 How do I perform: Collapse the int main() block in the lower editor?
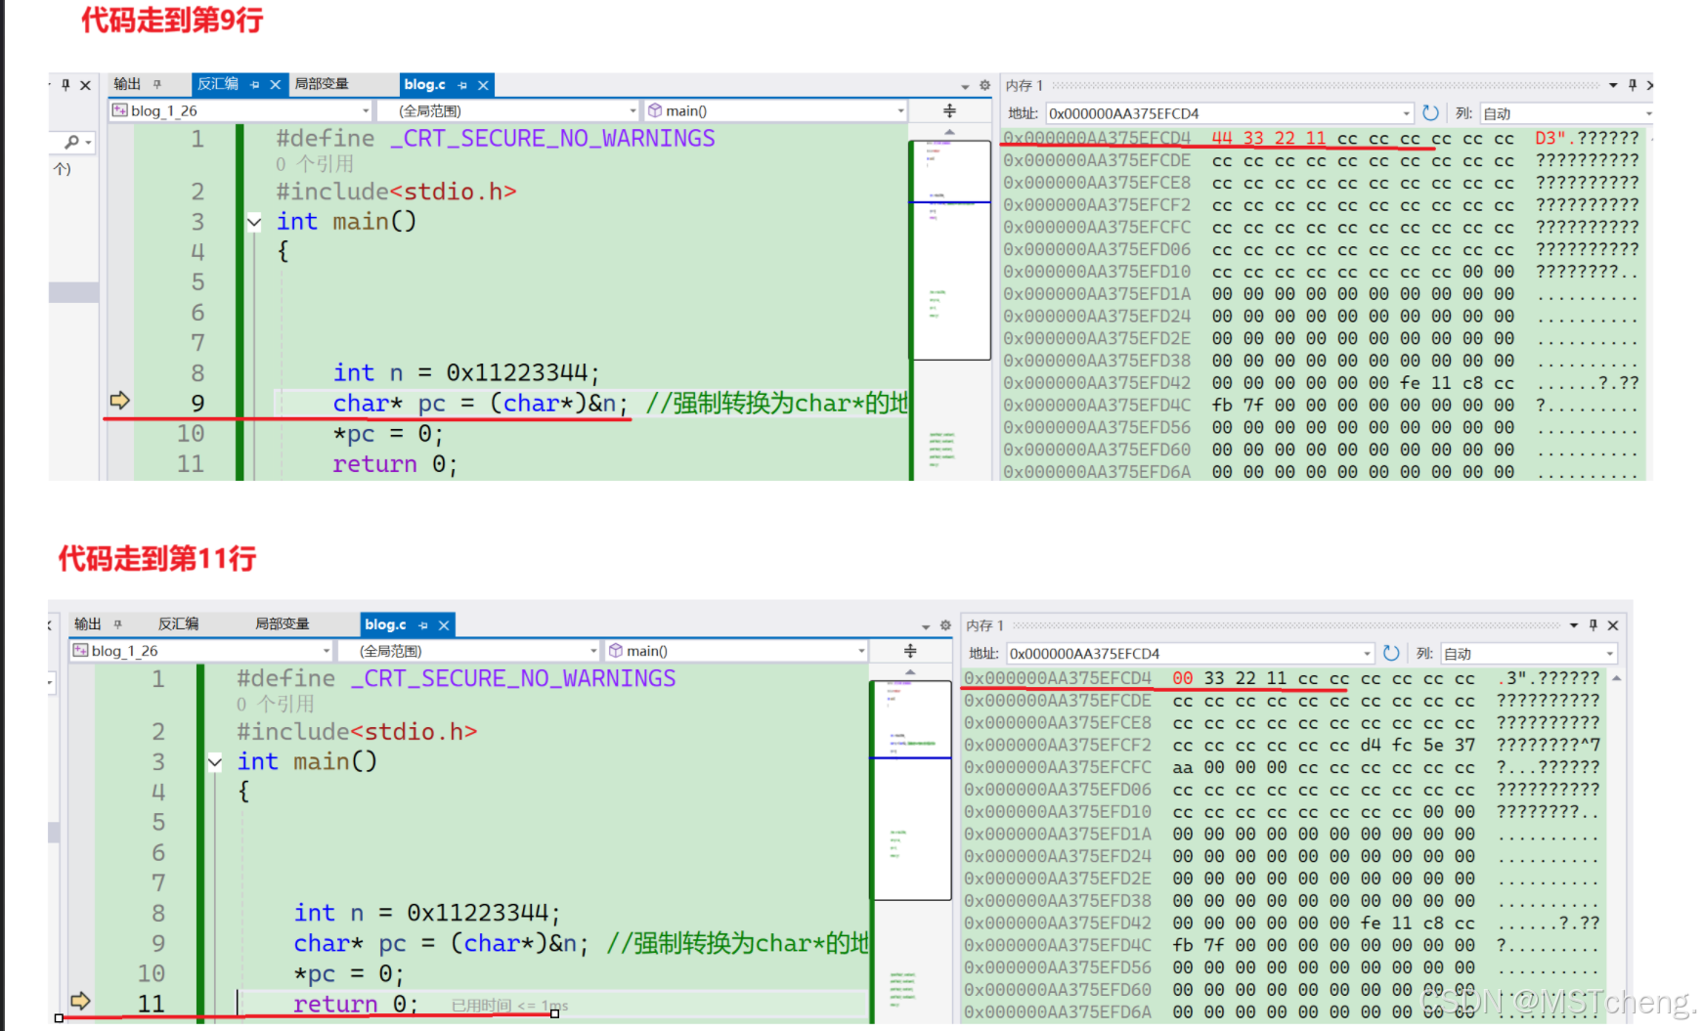pos(215,761)
